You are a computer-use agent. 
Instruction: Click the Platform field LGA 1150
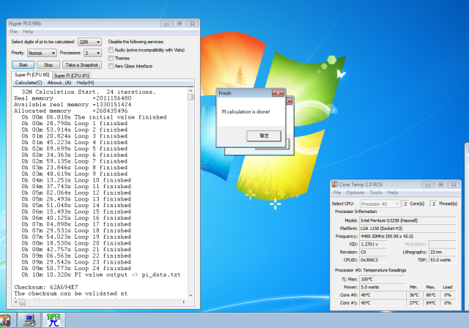407,228
